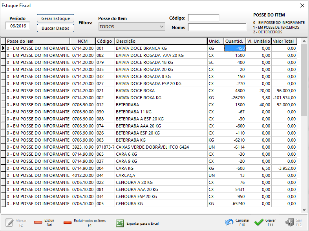This screenshot has width=309, height=231.
Task: Click the row pointer arrow beside BATATA DOCE BRANCA KG
Action: pyautogui.click(x=4, y=48)
